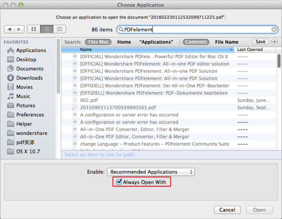
Task: Switch to column view
Action: [x=60, y=29]
